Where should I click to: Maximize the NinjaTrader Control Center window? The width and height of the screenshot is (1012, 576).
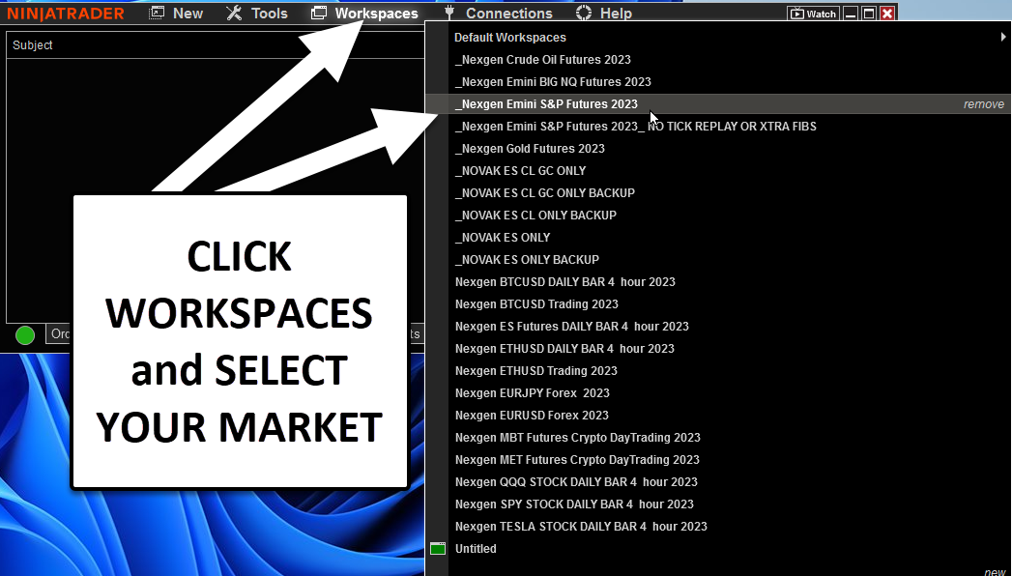pyautogui.click(x=869, y=14)
